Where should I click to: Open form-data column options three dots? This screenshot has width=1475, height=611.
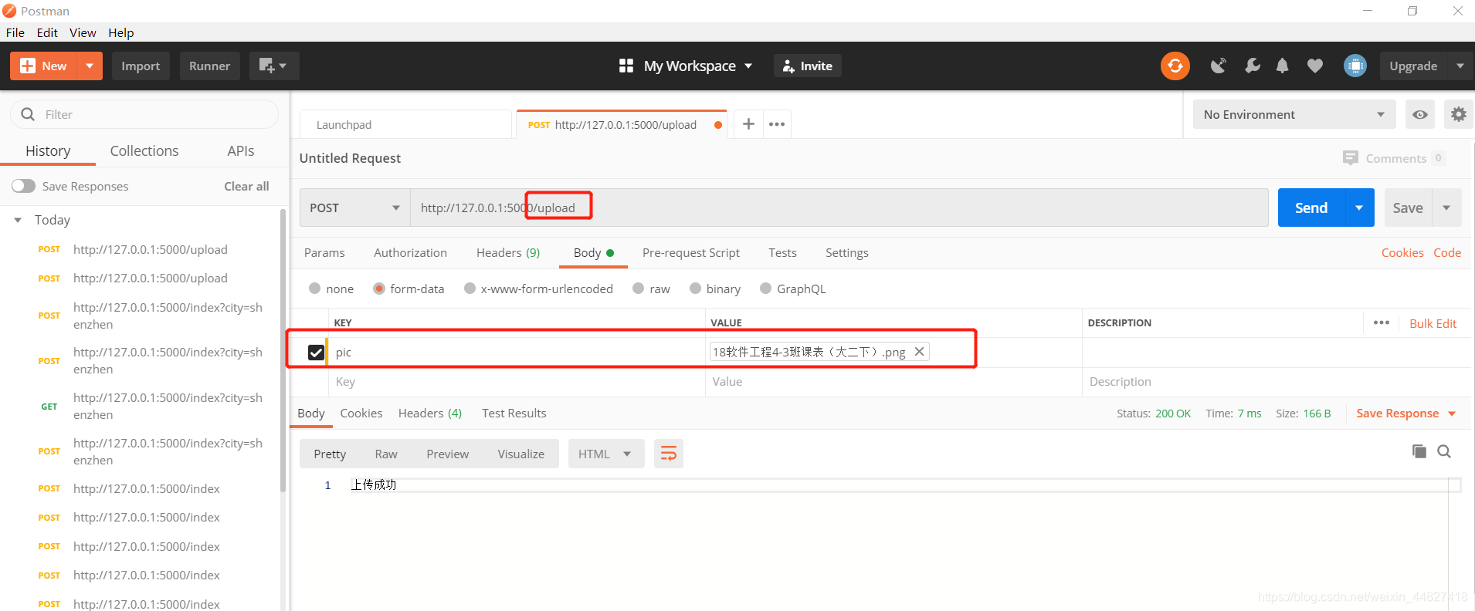point(1382,322)
